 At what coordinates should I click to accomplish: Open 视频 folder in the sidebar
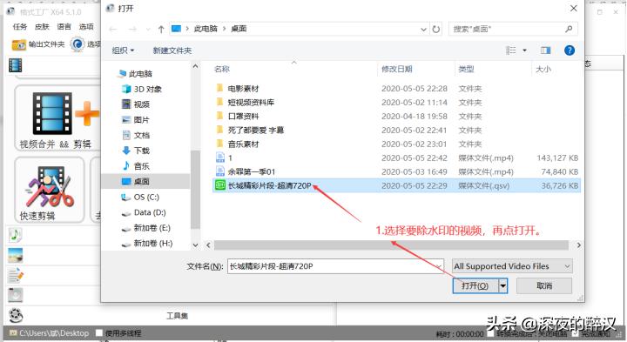(136, 104)
